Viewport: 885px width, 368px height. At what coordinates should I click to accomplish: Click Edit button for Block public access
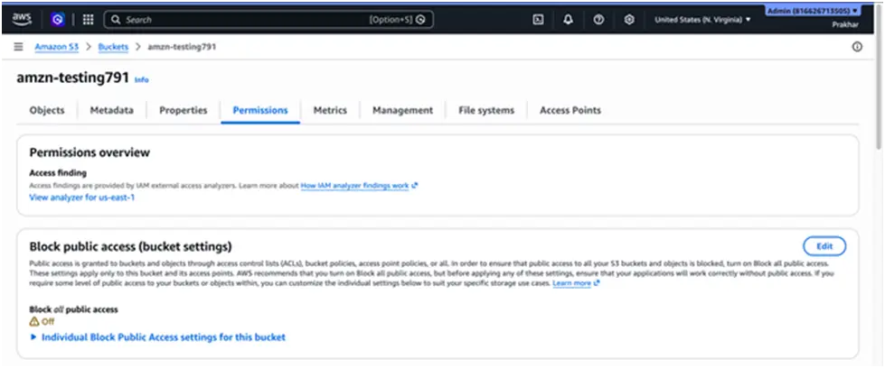(824, 246)
